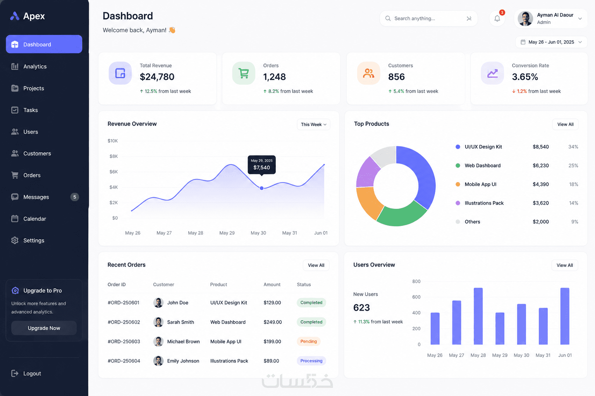Click the Conversion Rate trend chart icon
Viewport: 595px width, 396px height.
tap(492, 73)
